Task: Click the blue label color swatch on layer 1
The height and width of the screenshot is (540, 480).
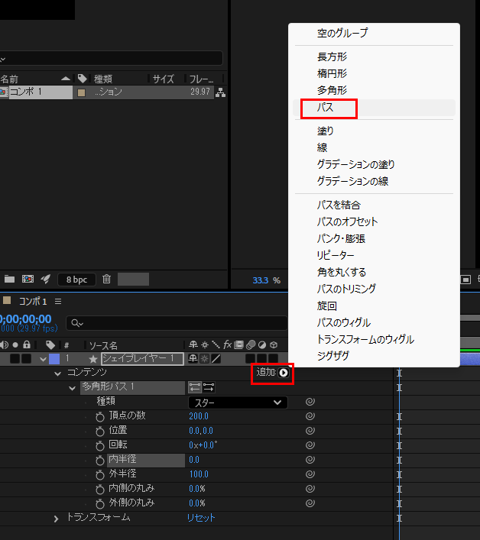Action: tap(54, 359)
